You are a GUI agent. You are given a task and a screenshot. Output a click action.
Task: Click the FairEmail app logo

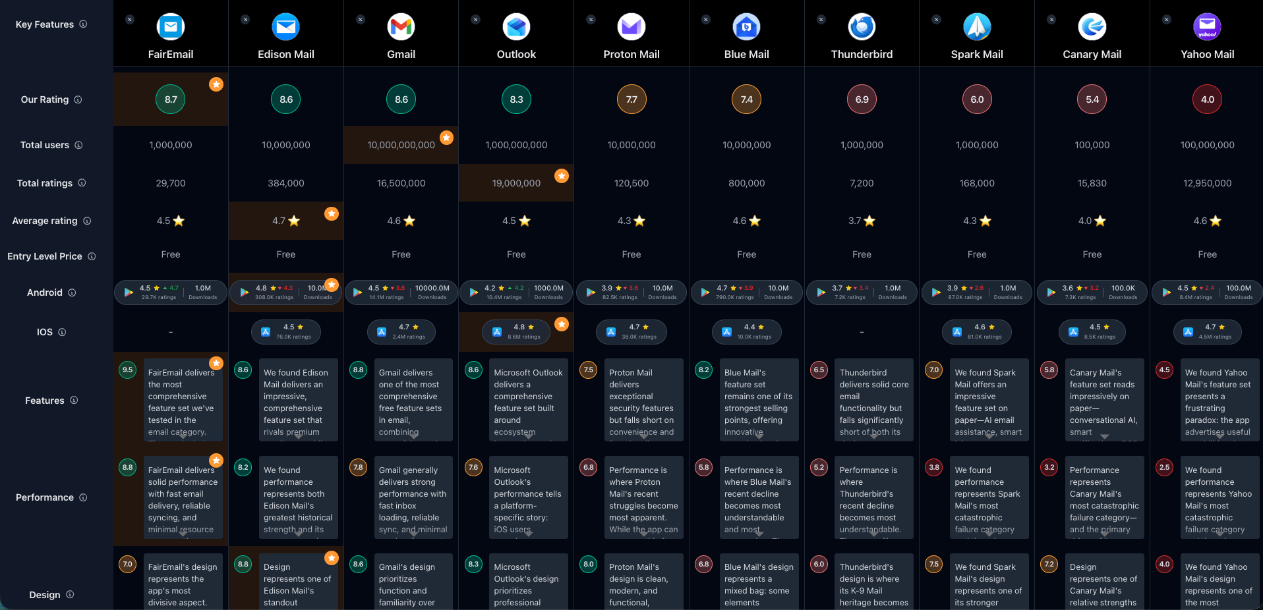tap(171, 27)
